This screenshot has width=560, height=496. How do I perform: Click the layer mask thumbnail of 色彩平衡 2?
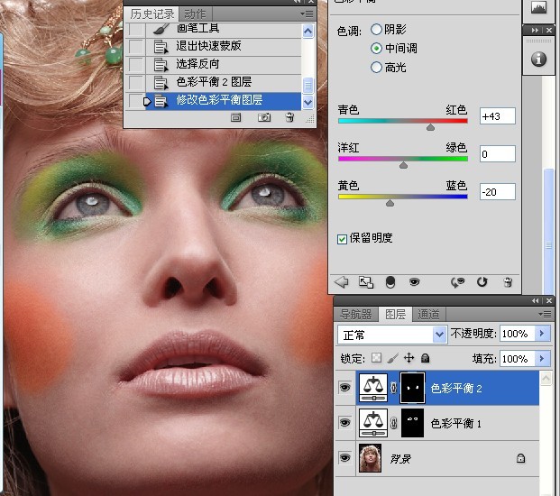click(412, 388)
